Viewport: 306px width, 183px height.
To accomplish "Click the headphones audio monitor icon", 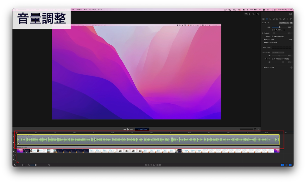I will 255,129.
